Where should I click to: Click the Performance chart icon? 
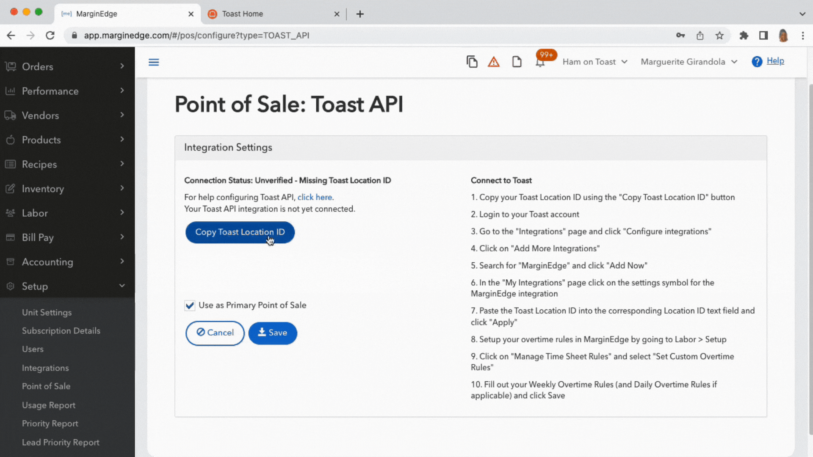point(11,91)
